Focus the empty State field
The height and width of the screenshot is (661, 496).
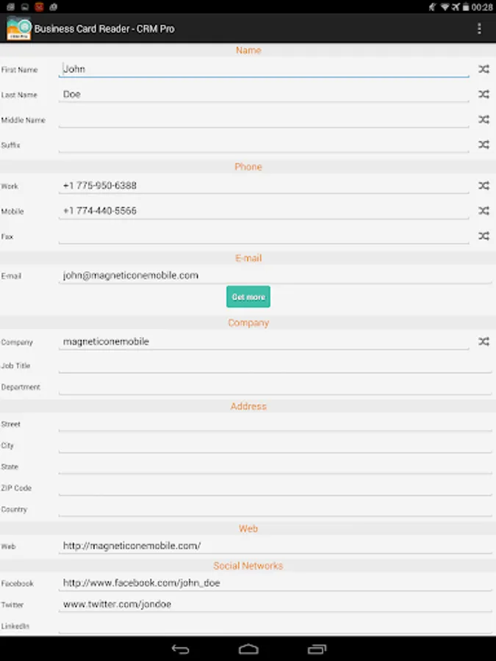click(275, 466)
